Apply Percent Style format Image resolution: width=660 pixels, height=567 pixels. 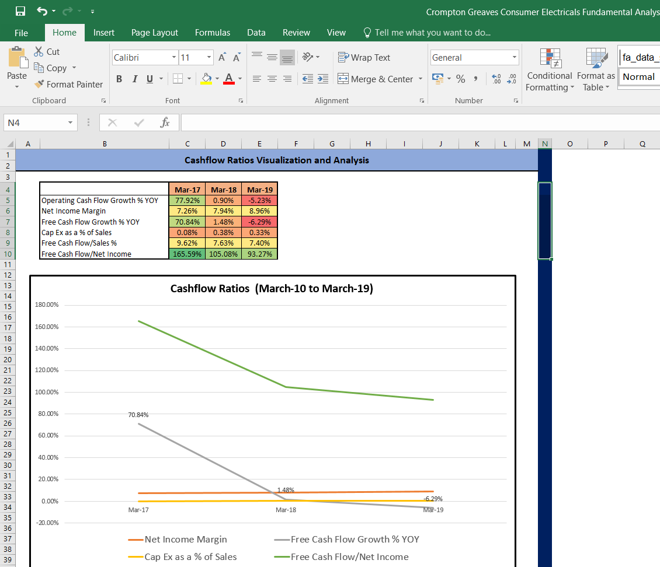pyautogui.click(x=460, y=79)
